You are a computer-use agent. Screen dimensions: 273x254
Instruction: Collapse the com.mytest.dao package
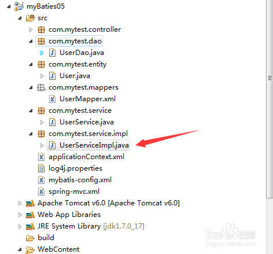[x=31, y=42]
